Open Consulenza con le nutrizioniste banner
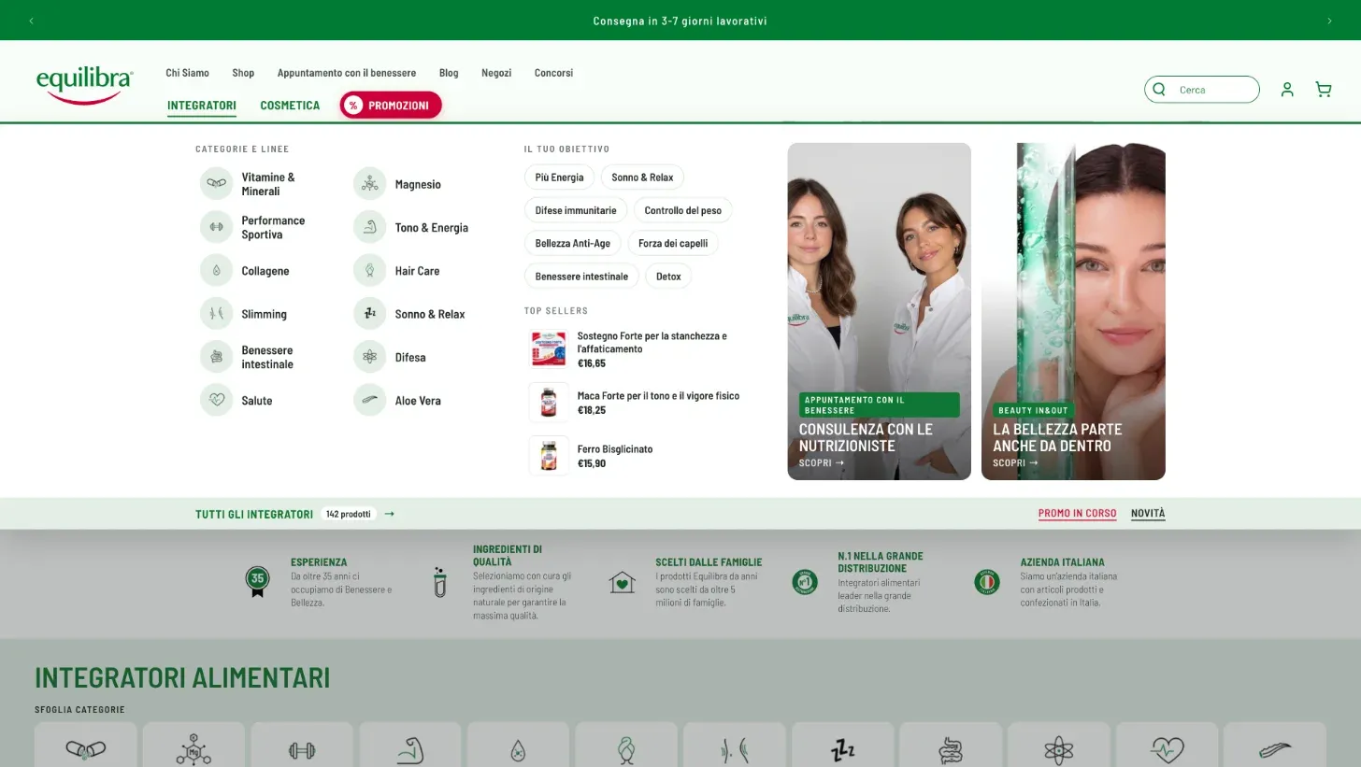This screenshot has width=1361, height=767. [879, 311]
